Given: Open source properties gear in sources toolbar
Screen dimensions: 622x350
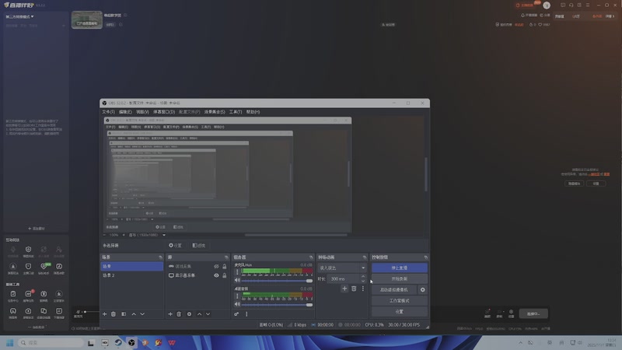Looking at the screenshot, I should pos(189,314).
